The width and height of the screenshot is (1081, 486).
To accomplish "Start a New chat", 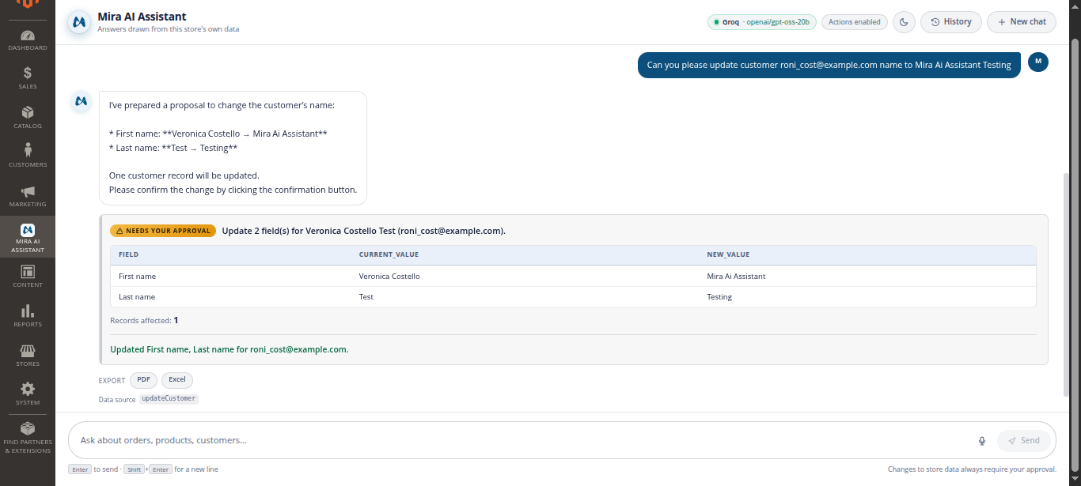I will coord(1021,22).
